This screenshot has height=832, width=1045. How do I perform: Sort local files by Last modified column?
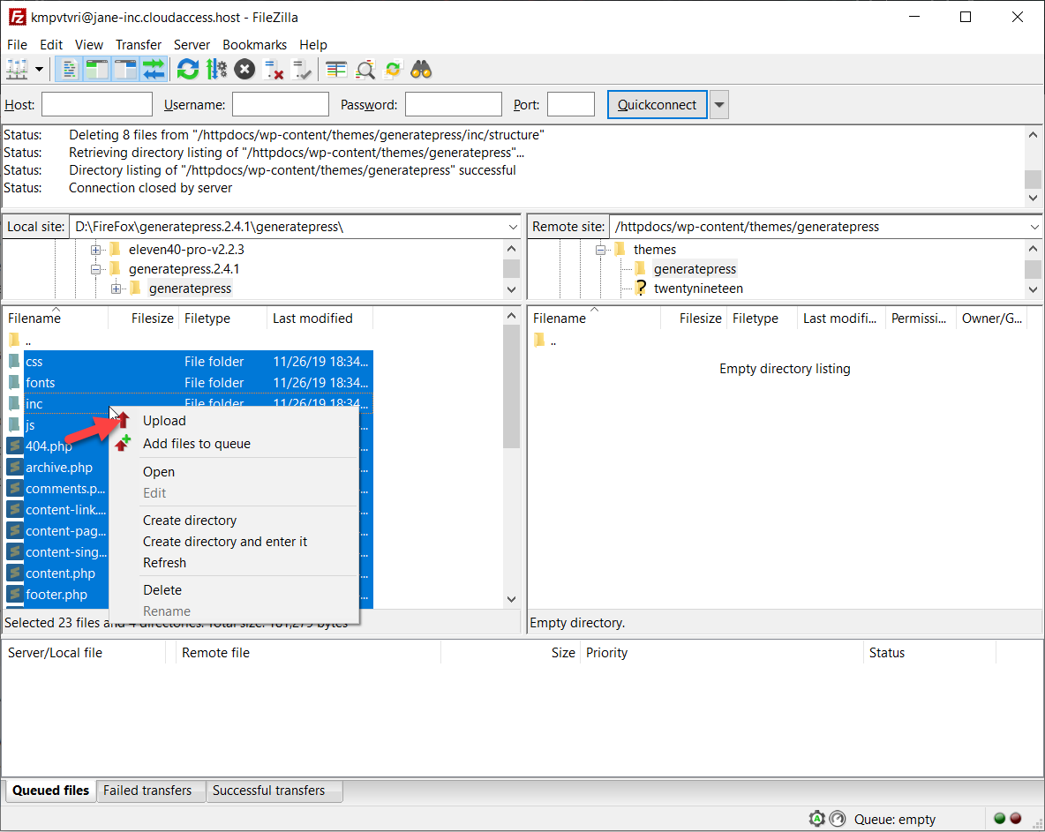coord(320,319)
